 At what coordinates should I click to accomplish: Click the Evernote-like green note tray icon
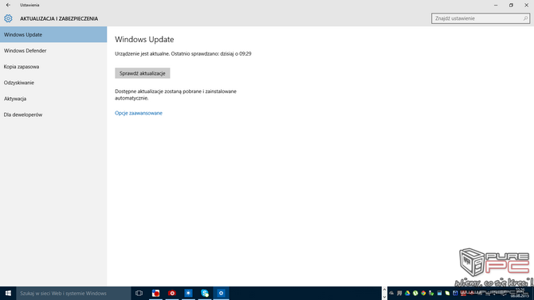[x=447, y=293]
